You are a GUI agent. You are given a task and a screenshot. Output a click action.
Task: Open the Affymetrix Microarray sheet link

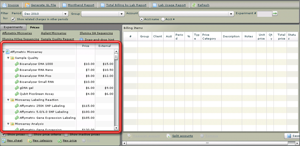pyautogui.click(x=17, y=33)
